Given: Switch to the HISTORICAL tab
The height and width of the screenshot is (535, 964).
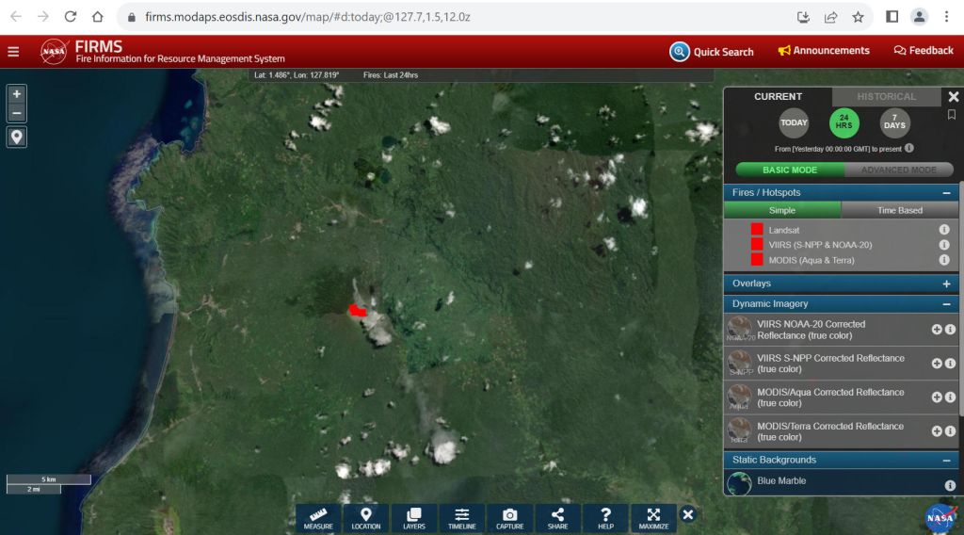Looking at the screenshot, I should (x=886, y=96).
